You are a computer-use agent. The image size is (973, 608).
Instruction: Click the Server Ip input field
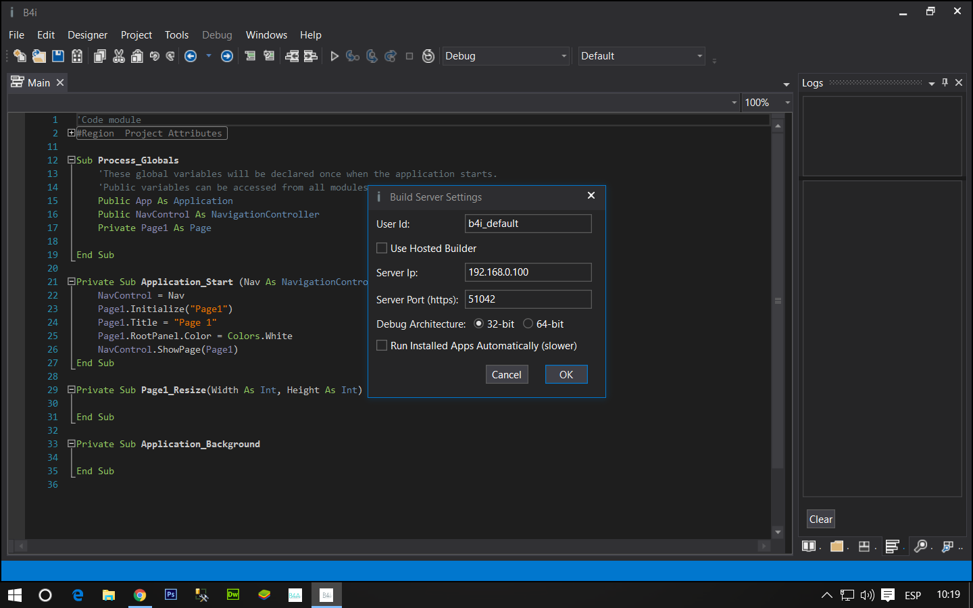(x=528, y=272)
